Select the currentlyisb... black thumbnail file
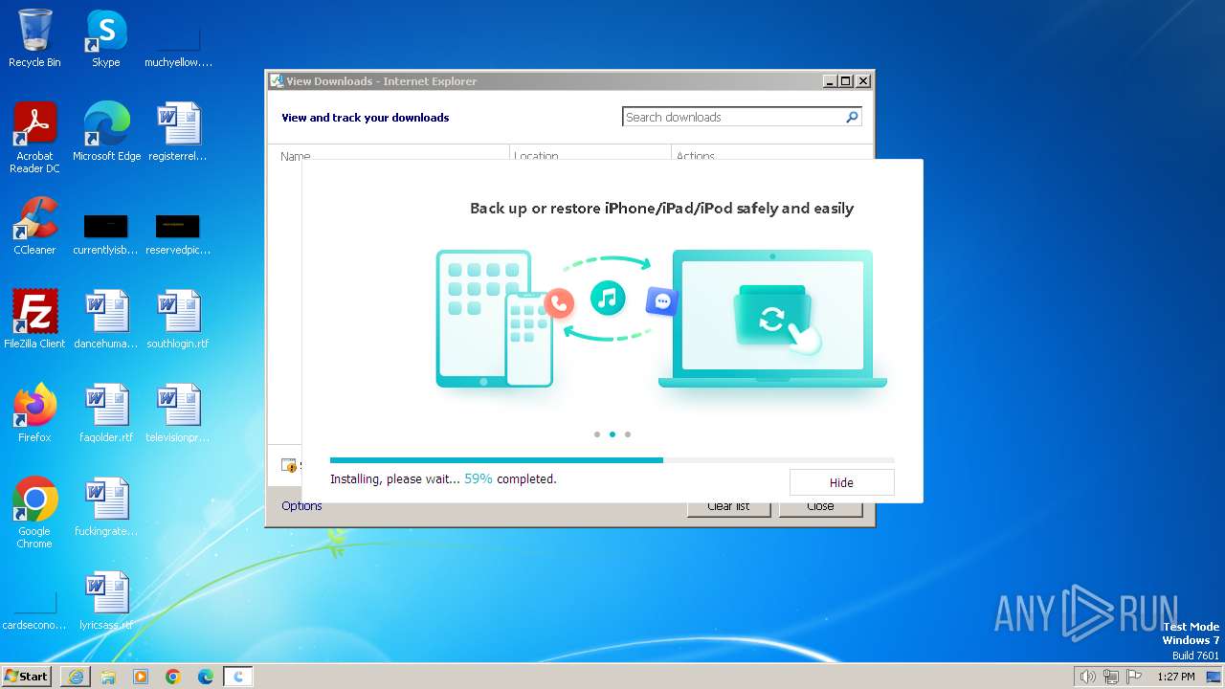Image resolution: width=1225 pixels, height=689 pixels. coord(106,234)
